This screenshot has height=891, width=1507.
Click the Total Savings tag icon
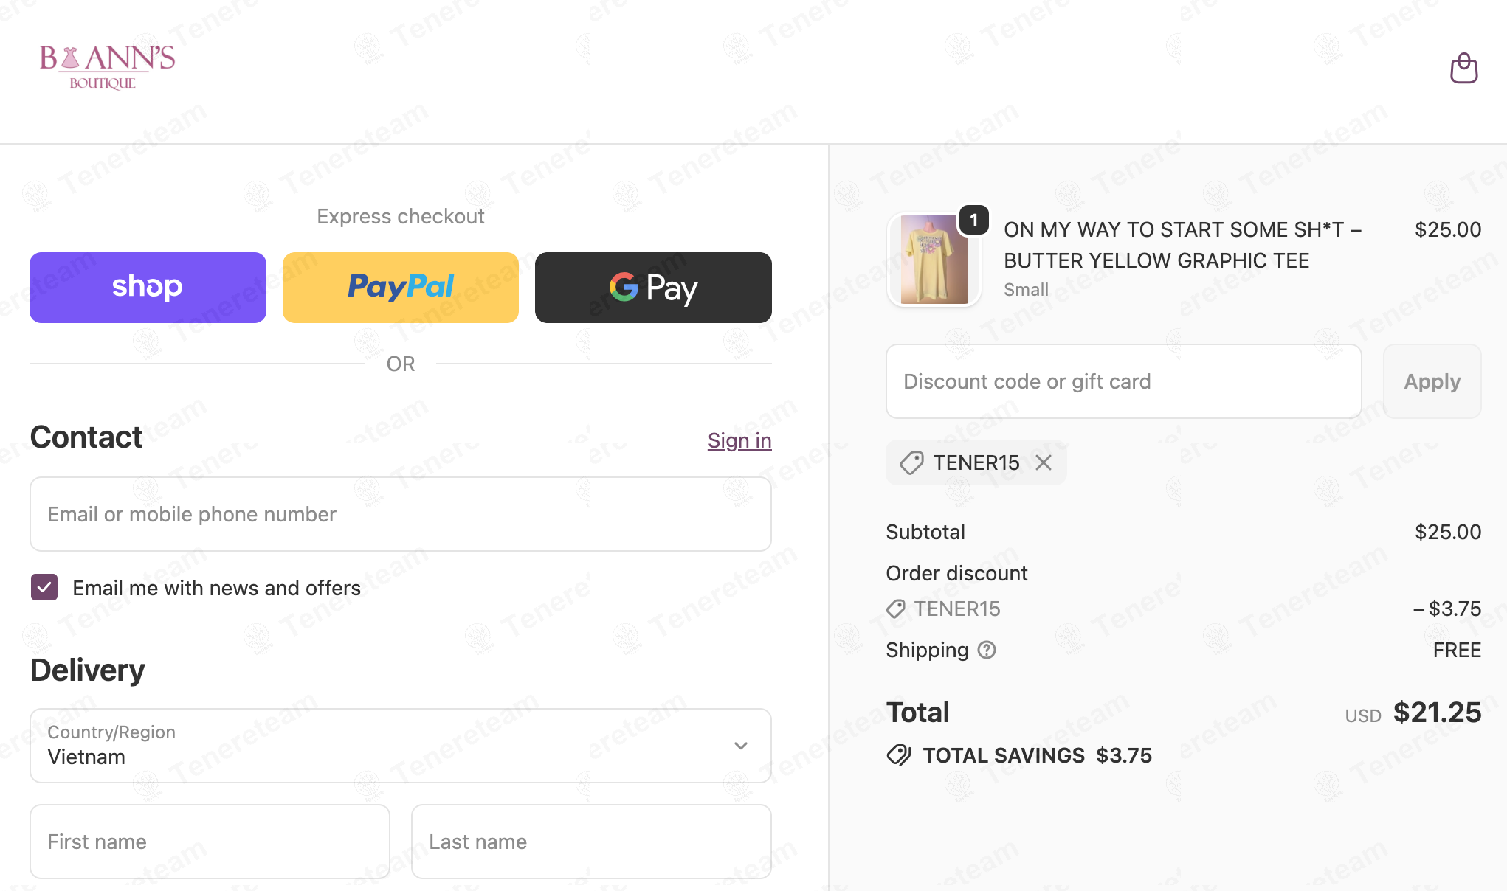pyautogui.click(x=899, y=755)
